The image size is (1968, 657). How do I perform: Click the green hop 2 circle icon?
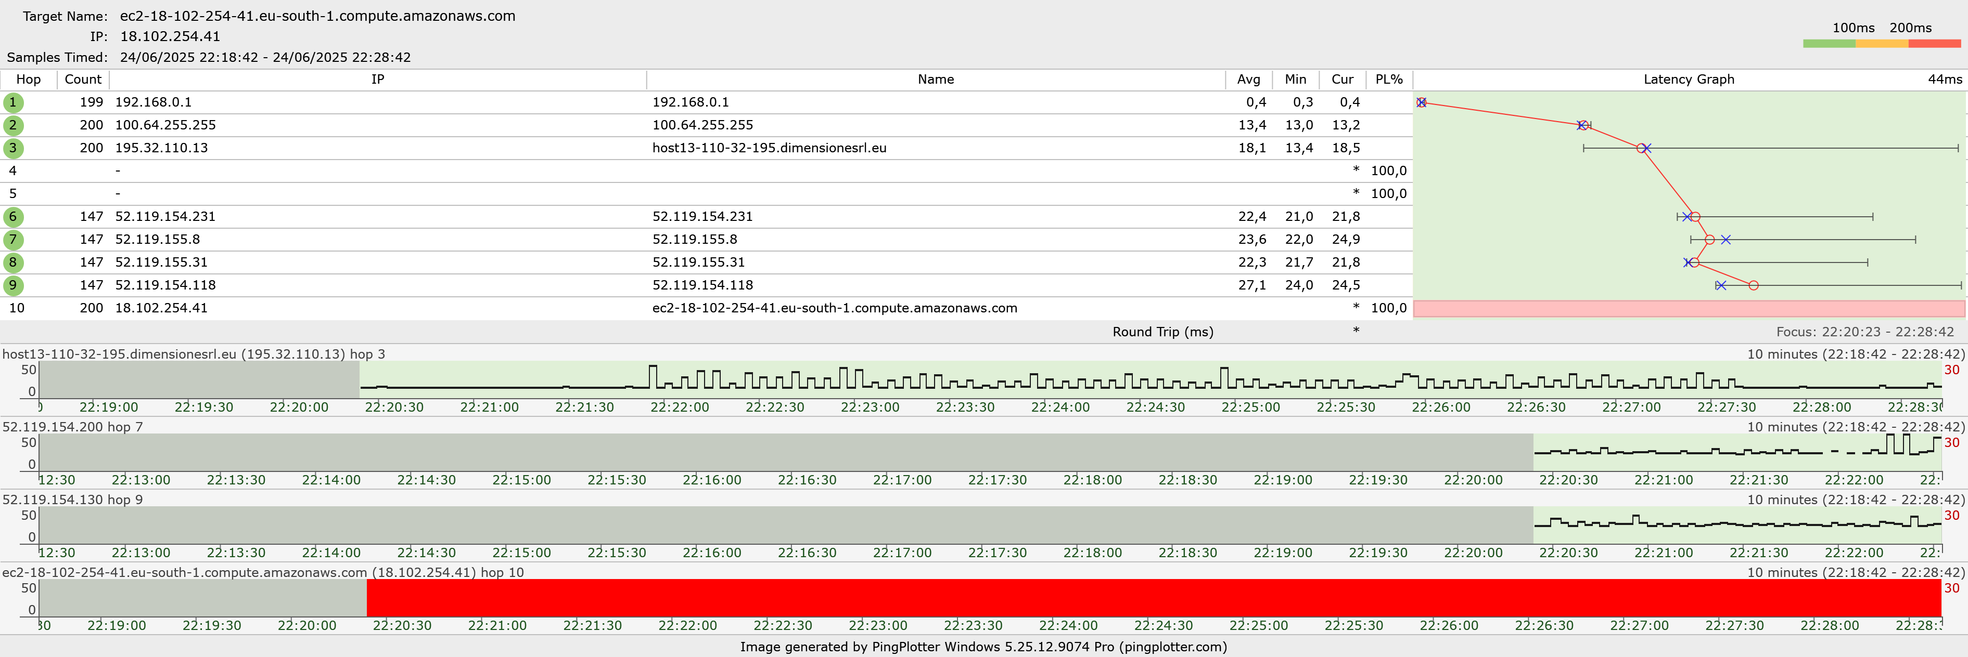pyautogui.click(x=13, y=125)
